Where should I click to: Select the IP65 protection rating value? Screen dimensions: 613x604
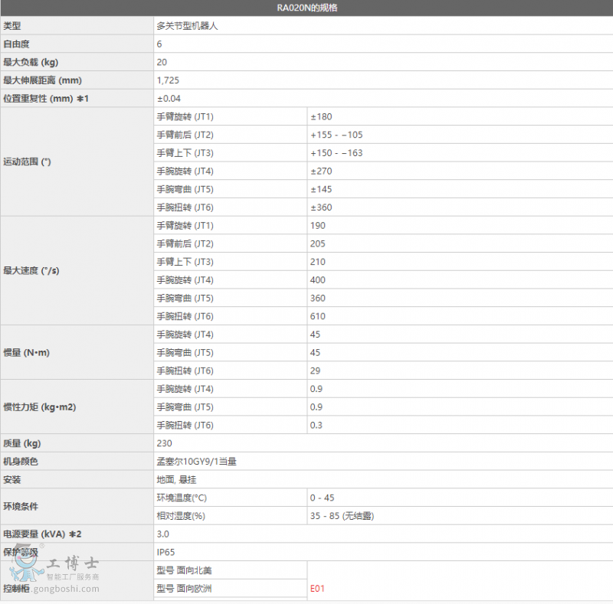pyautogui.click(x=166, y=552)
